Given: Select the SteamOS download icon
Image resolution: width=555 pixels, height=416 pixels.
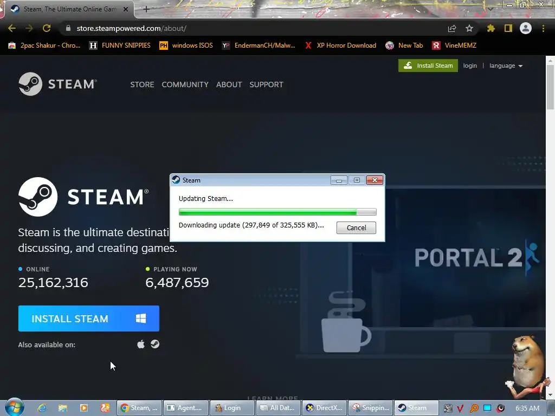Looking at the screenshot, I should (x=155, y=344).
